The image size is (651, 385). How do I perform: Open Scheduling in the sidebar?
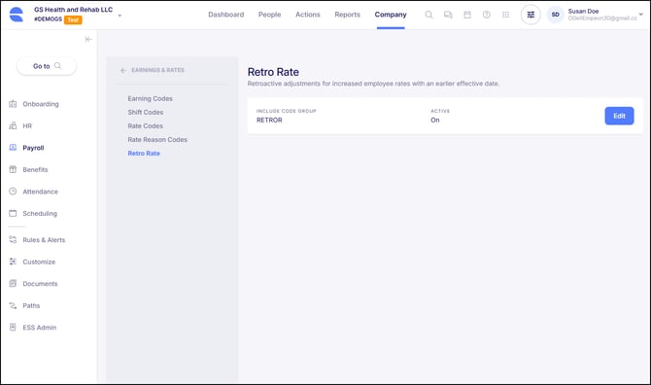pos(40,214)
